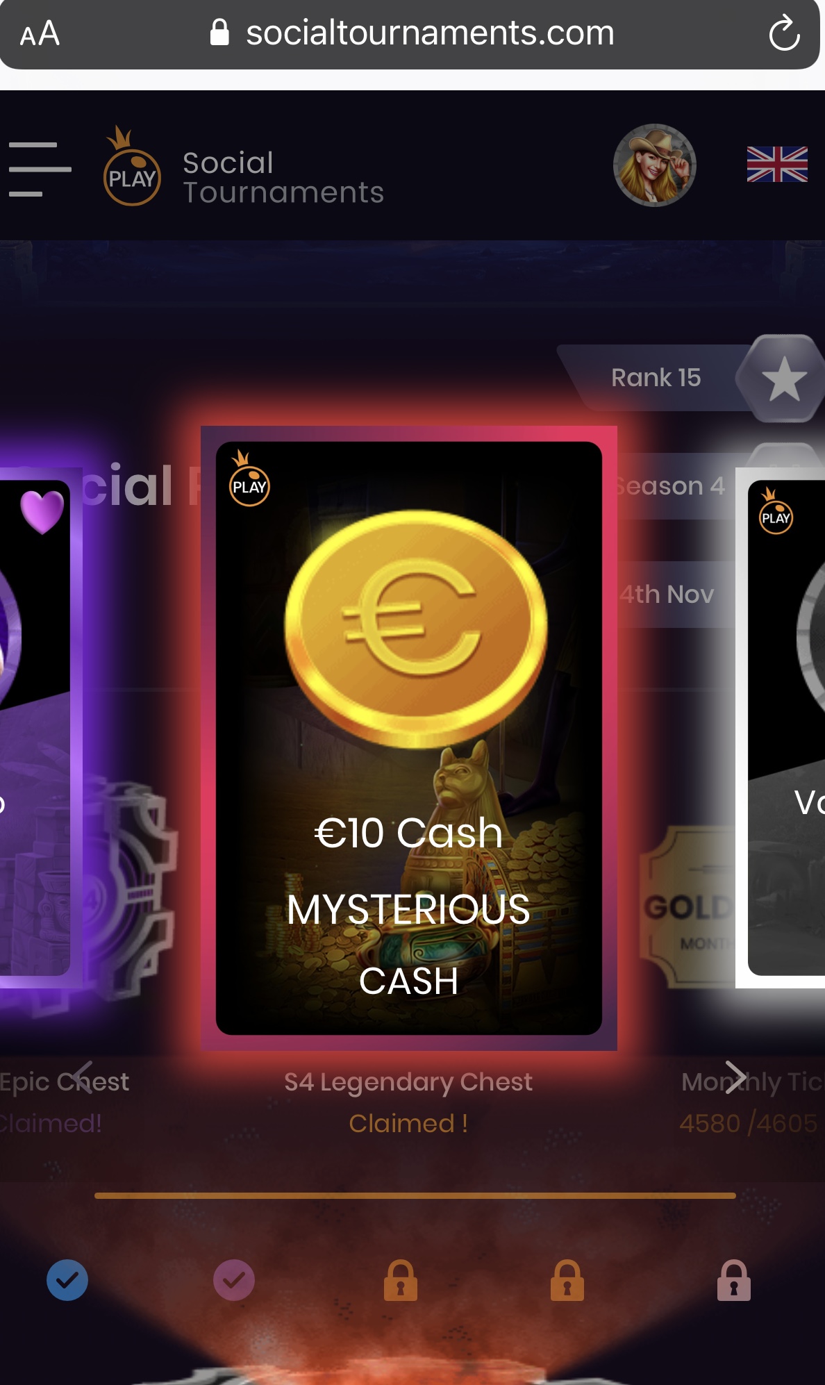825x1385 pixels.
Task: Tap the S4 Legendary Chest label
Action: pos(408,1081)
